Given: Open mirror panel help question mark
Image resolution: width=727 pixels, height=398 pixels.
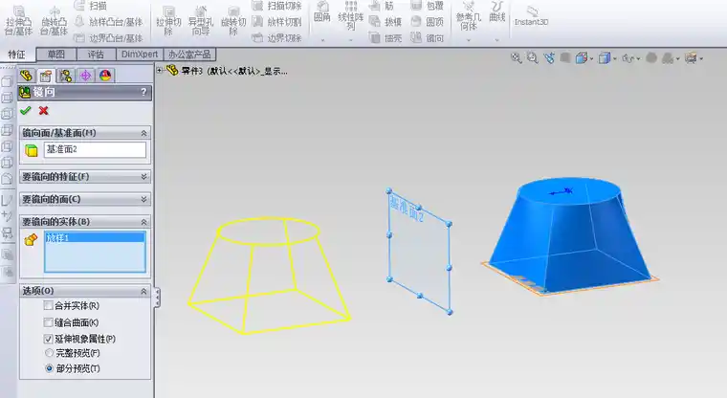Looking at the screenshot, I should (143, 92).
